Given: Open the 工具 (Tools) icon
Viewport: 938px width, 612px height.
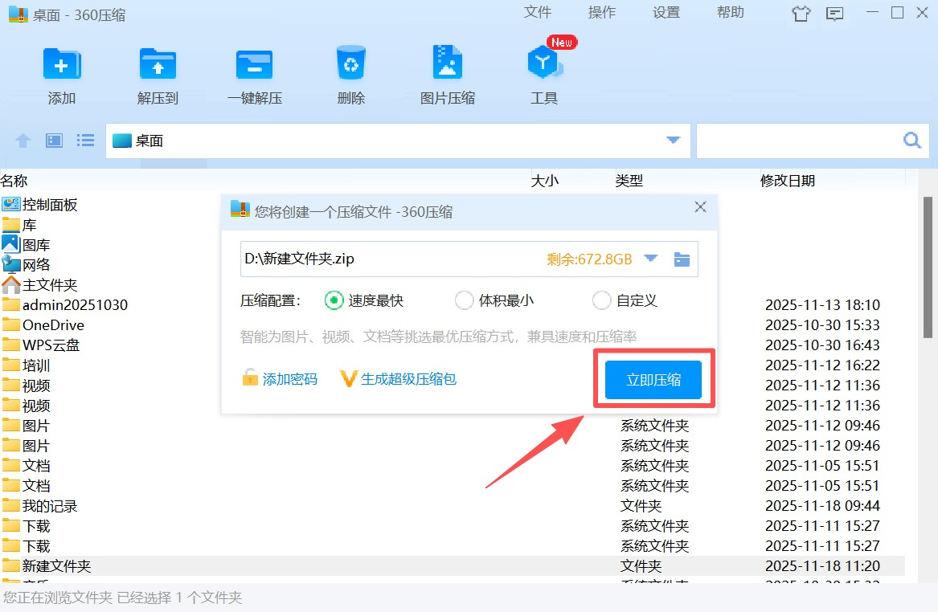Looking at the screenshot, I should pos(544,64).
